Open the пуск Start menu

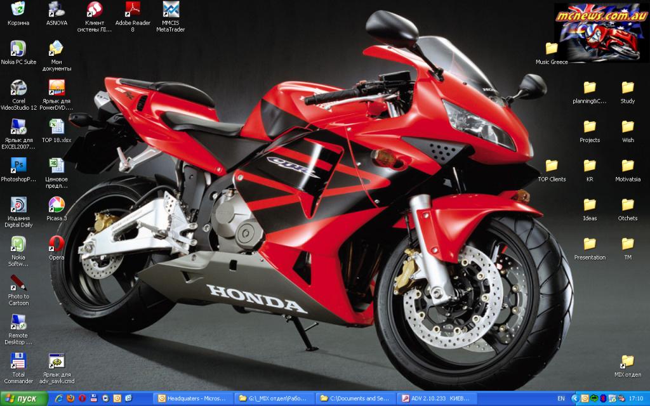coord(23,398)
